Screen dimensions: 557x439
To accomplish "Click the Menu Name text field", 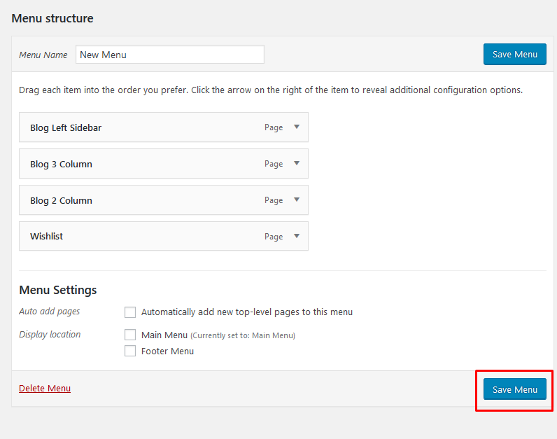I will [169, 55].
